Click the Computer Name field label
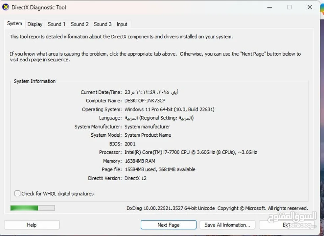 [104, 101]
